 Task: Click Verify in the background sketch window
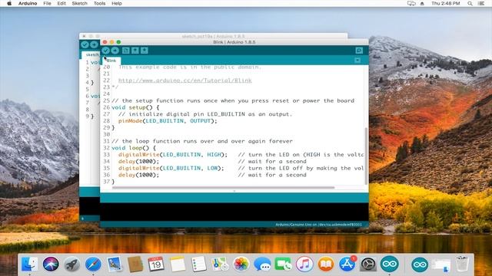[x=85, y=44]
